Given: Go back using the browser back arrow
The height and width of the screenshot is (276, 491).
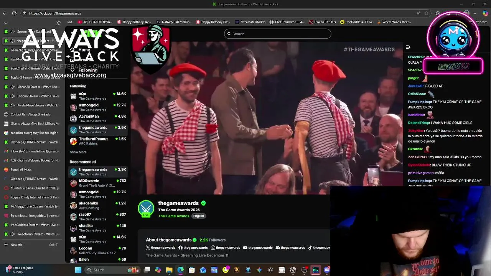Looking at the screenshot, I should click(5, 13).
